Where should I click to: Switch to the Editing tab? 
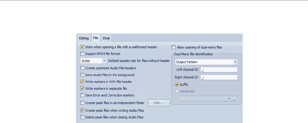84,38
